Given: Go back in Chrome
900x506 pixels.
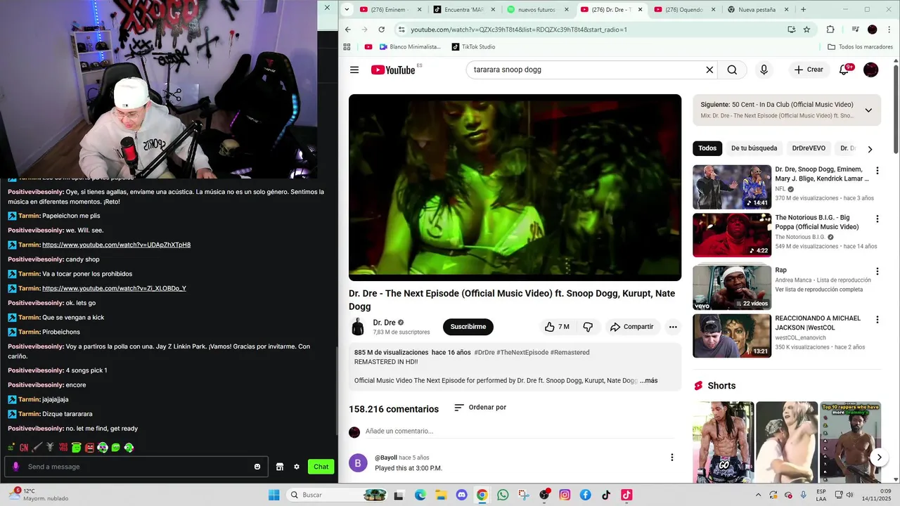Looking at the screenshot, I should click(x=347, y=30).
